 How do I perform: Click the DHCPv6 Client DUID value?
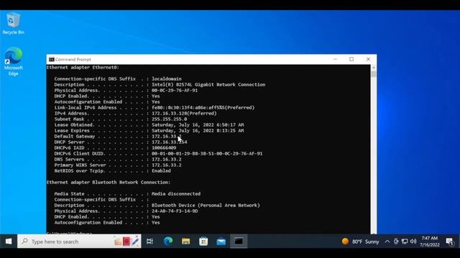tap(207, 153)
